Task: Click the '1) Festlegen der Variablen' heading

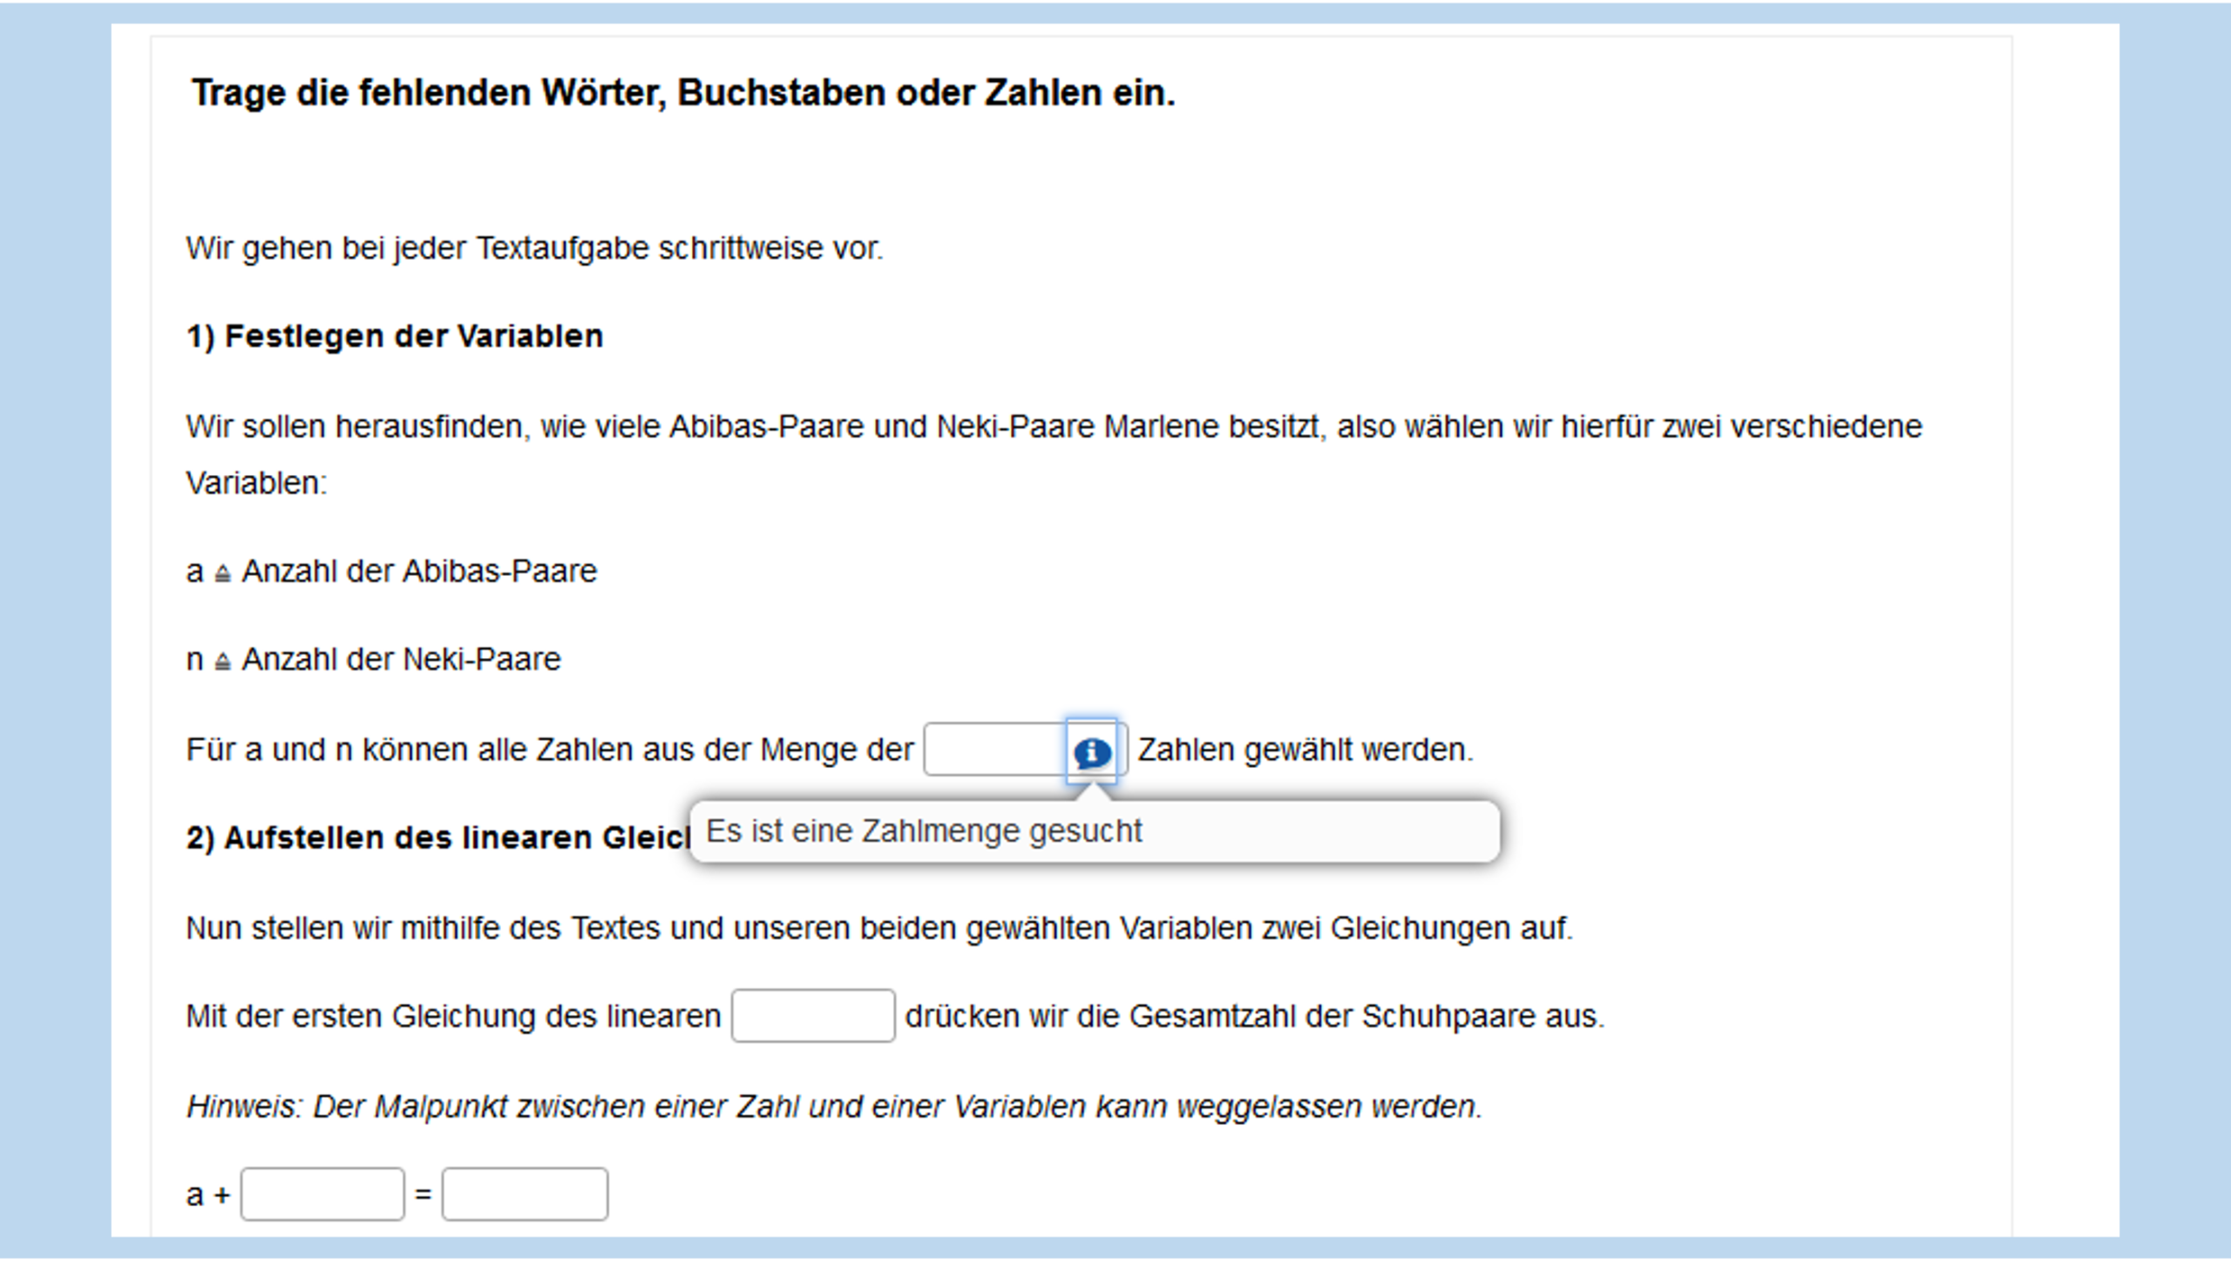Action: 394,336
